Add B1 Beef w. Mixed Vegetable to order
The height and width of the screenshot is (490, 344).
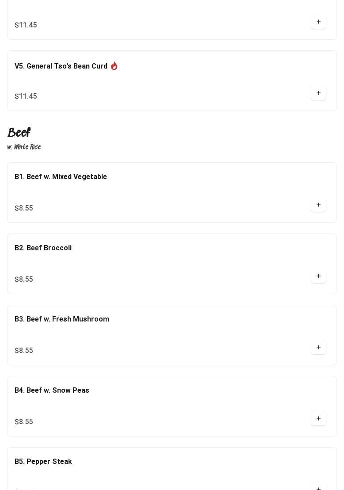pyautogui.click(x=318, y=205)
